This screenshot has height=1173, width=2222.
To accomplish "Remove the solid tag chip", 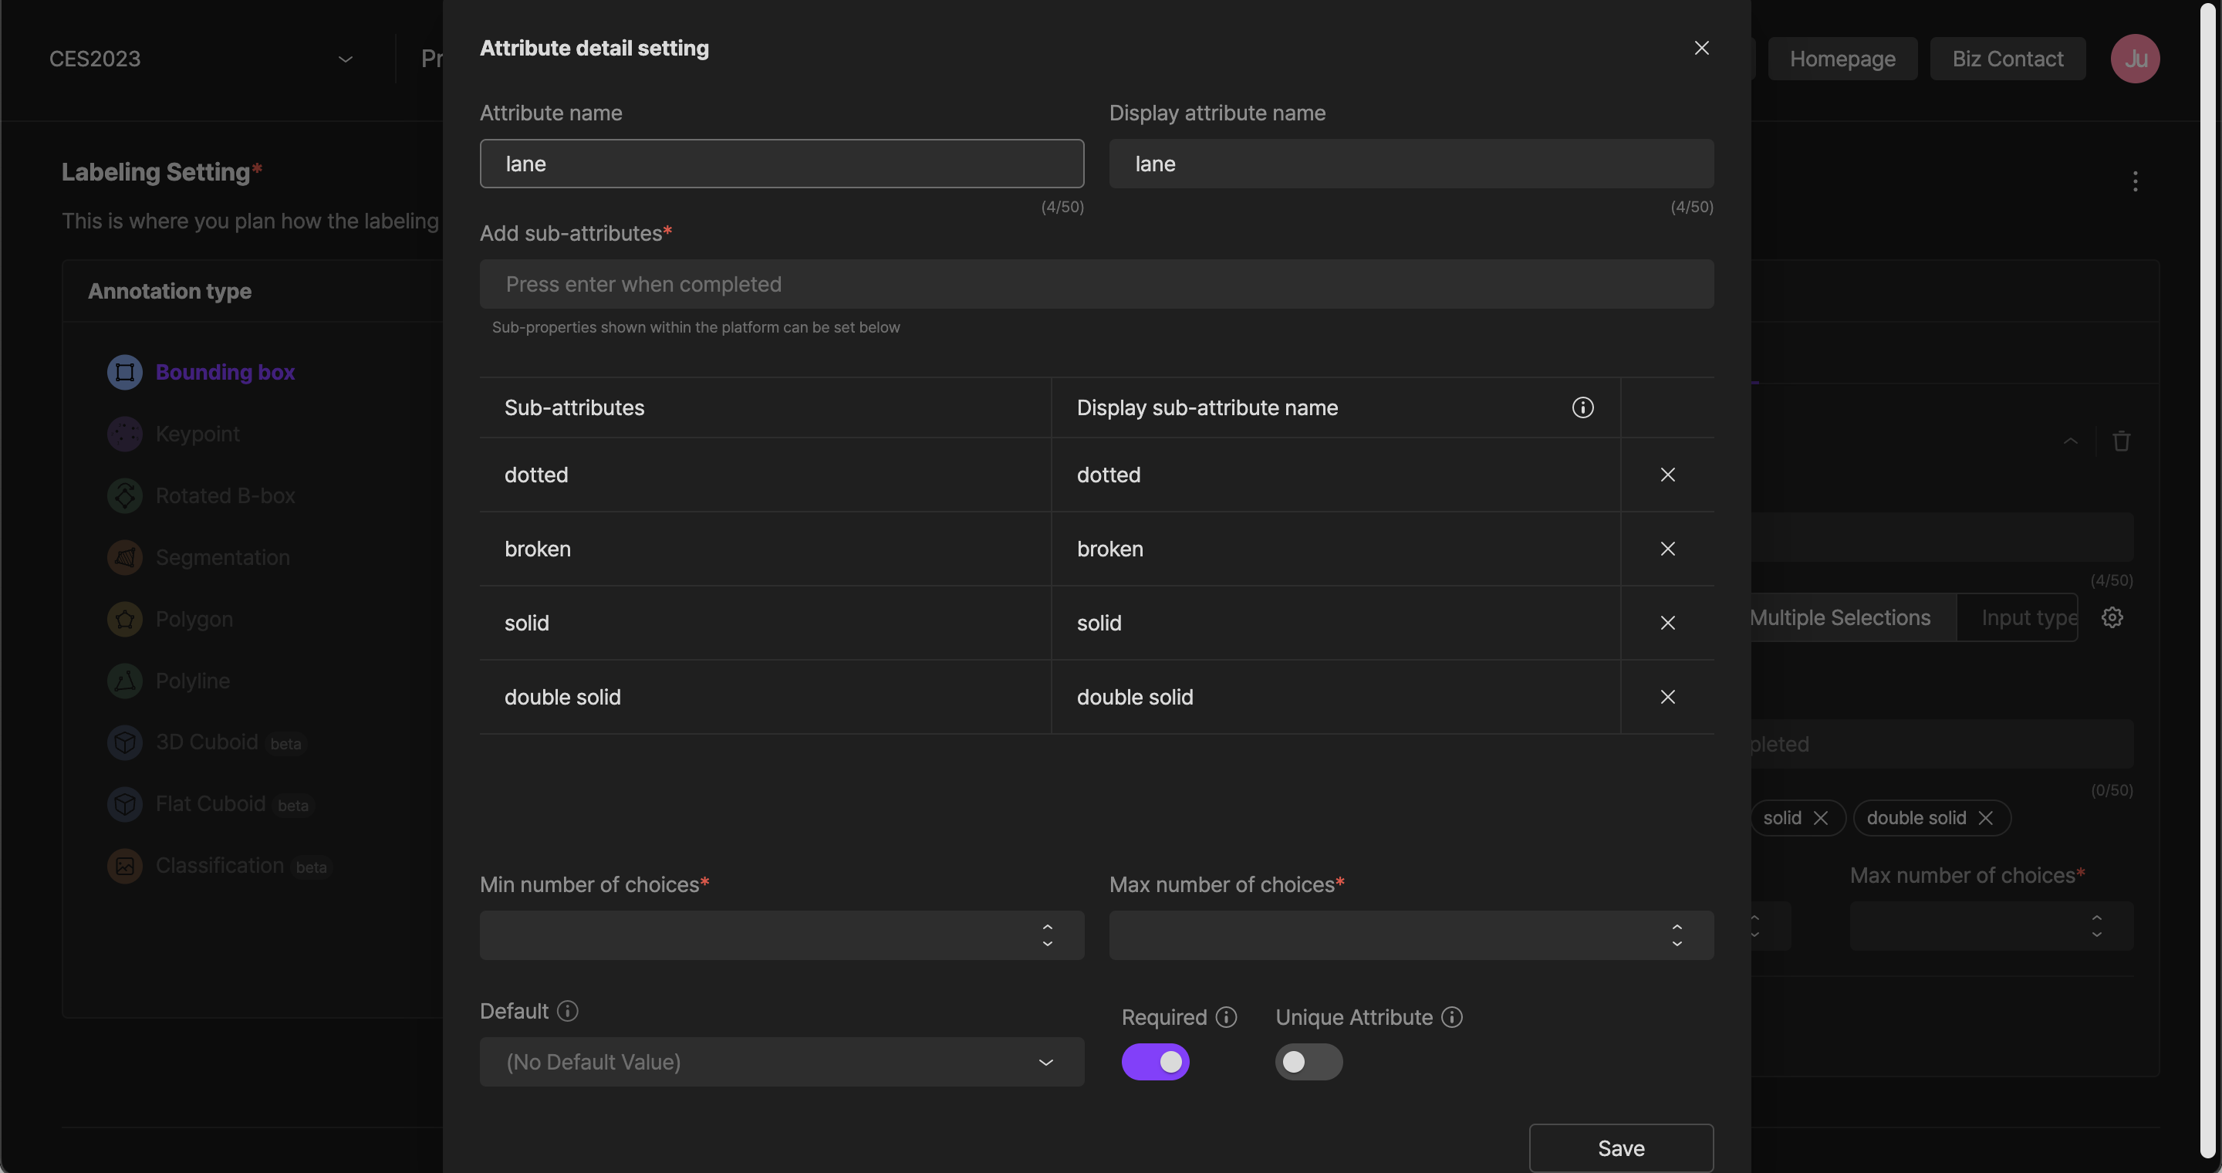I will pyautogui.click(x=1820, y=819).
